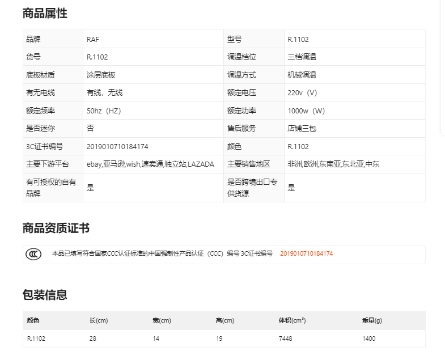The height and width of the screenshot is (364, 445).
Task: Click the 额定功率 value 1000w
Action: (x=306, y=111)
